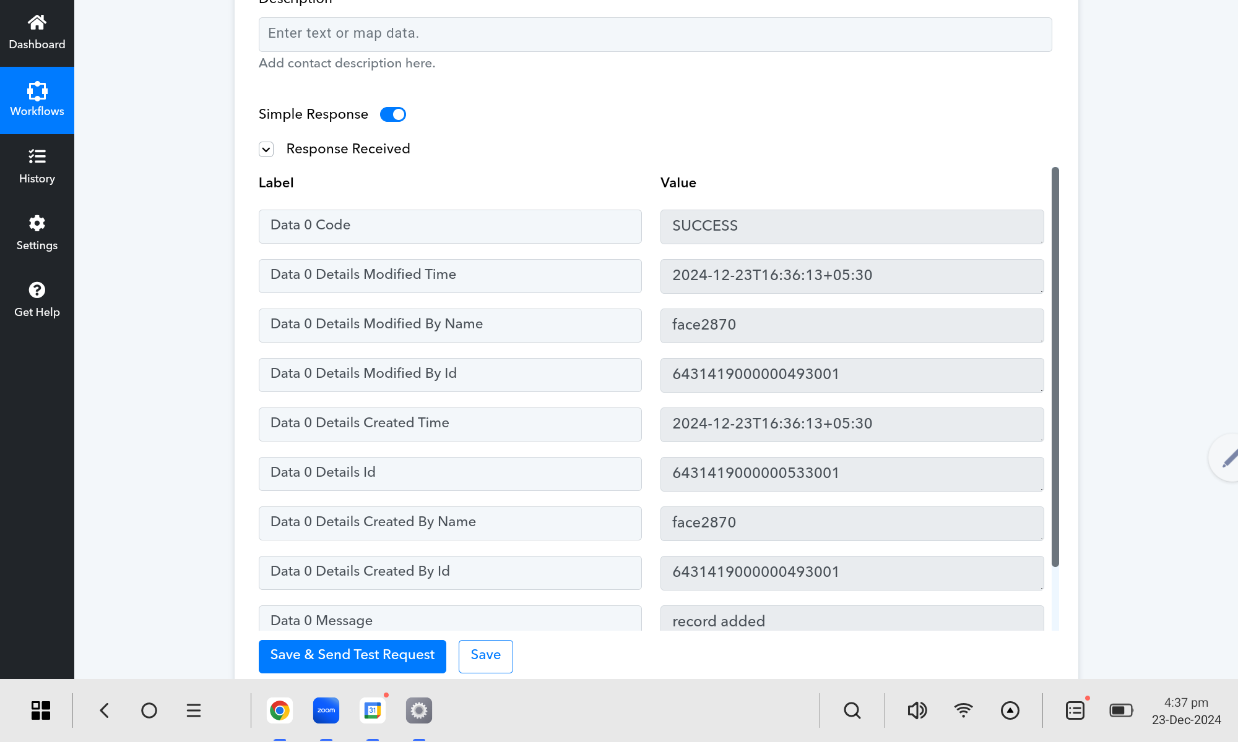This screenshot has width=1238, height=742.
Task: Launch Zoom from the taskbar
Action: point(326,710)
